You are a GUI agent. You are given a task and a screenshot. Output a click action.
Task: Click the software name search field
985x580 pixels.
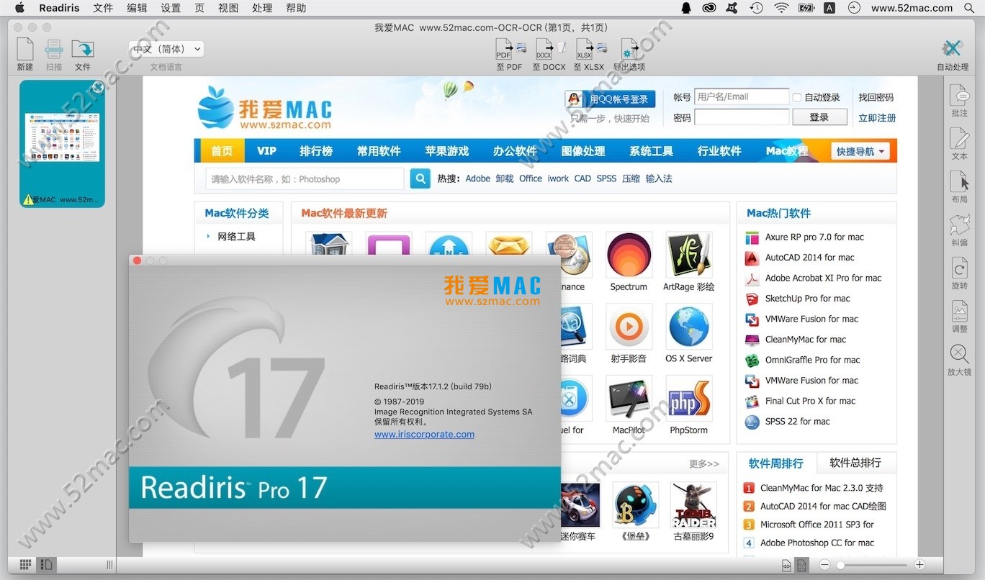pyautogui.click(x=305, y=179)
